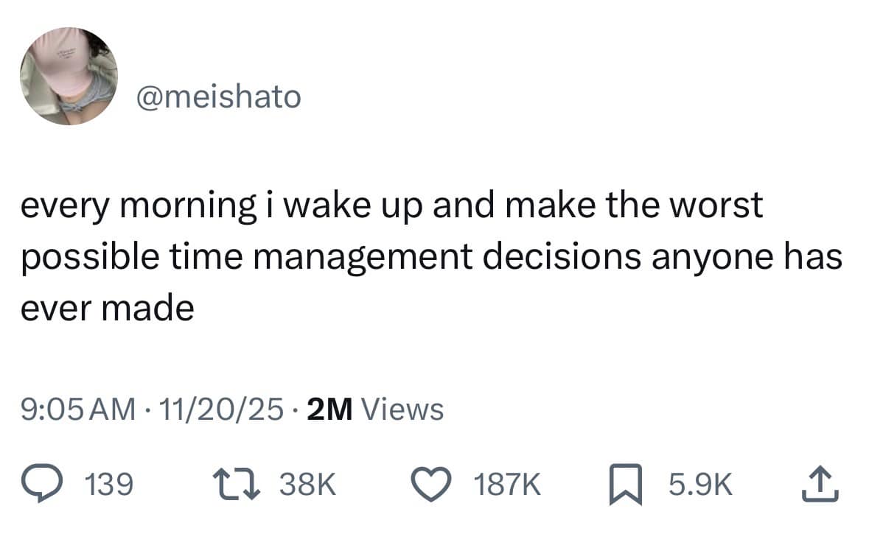Click the 9:05 AM timestamp
The height and width of the screenshot is (548, 869).
pyautogui.click(x=78, y=409)
